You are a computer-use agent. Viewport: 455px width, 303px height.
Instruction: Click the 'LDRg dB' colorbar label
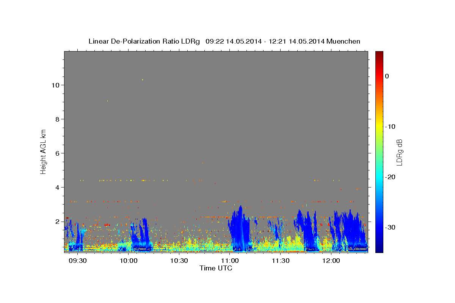point(399,152)
